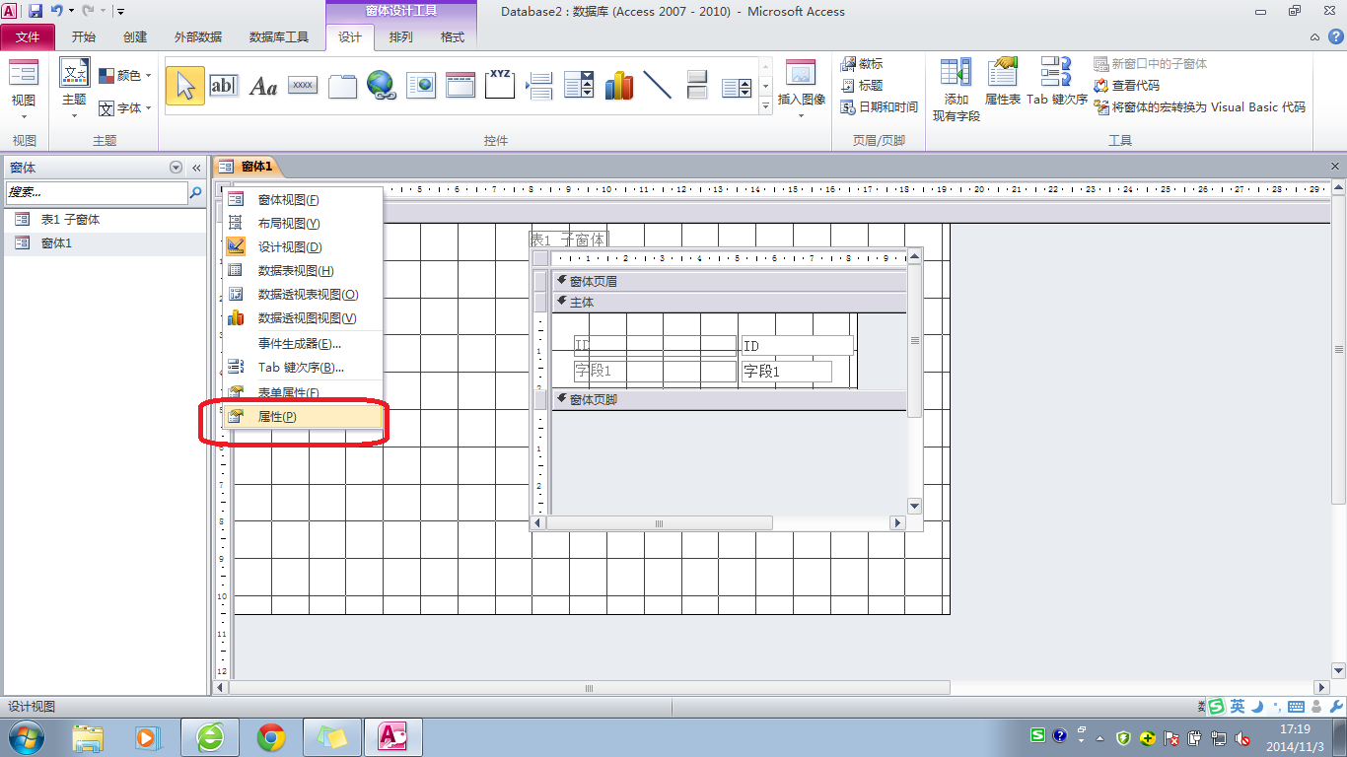
Task: Choose the hyperlink globe control
Action: (382, 86)
